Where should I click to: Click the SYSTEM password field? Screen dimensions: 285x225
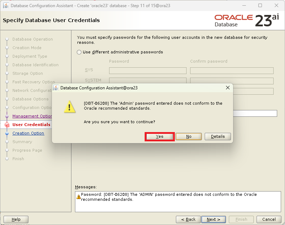pyautogui.click(x=148, y=81)
